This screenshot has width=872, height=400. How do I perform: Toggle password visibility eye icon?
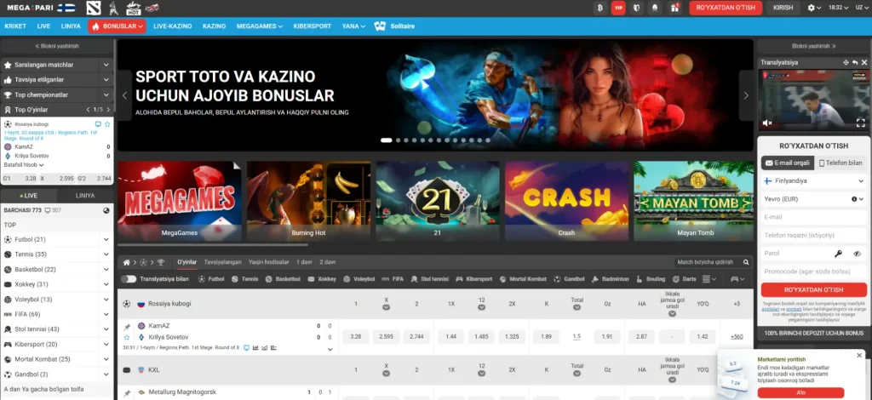tap(857, 254)
